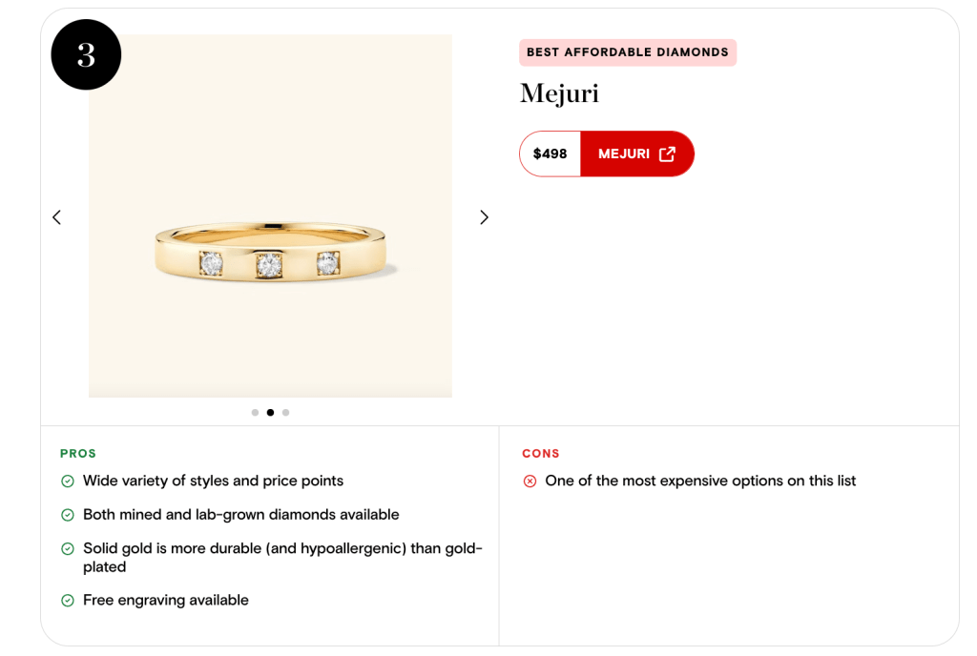Click the green PROS heading
The image size is (977, 656).
pos(78,454)
